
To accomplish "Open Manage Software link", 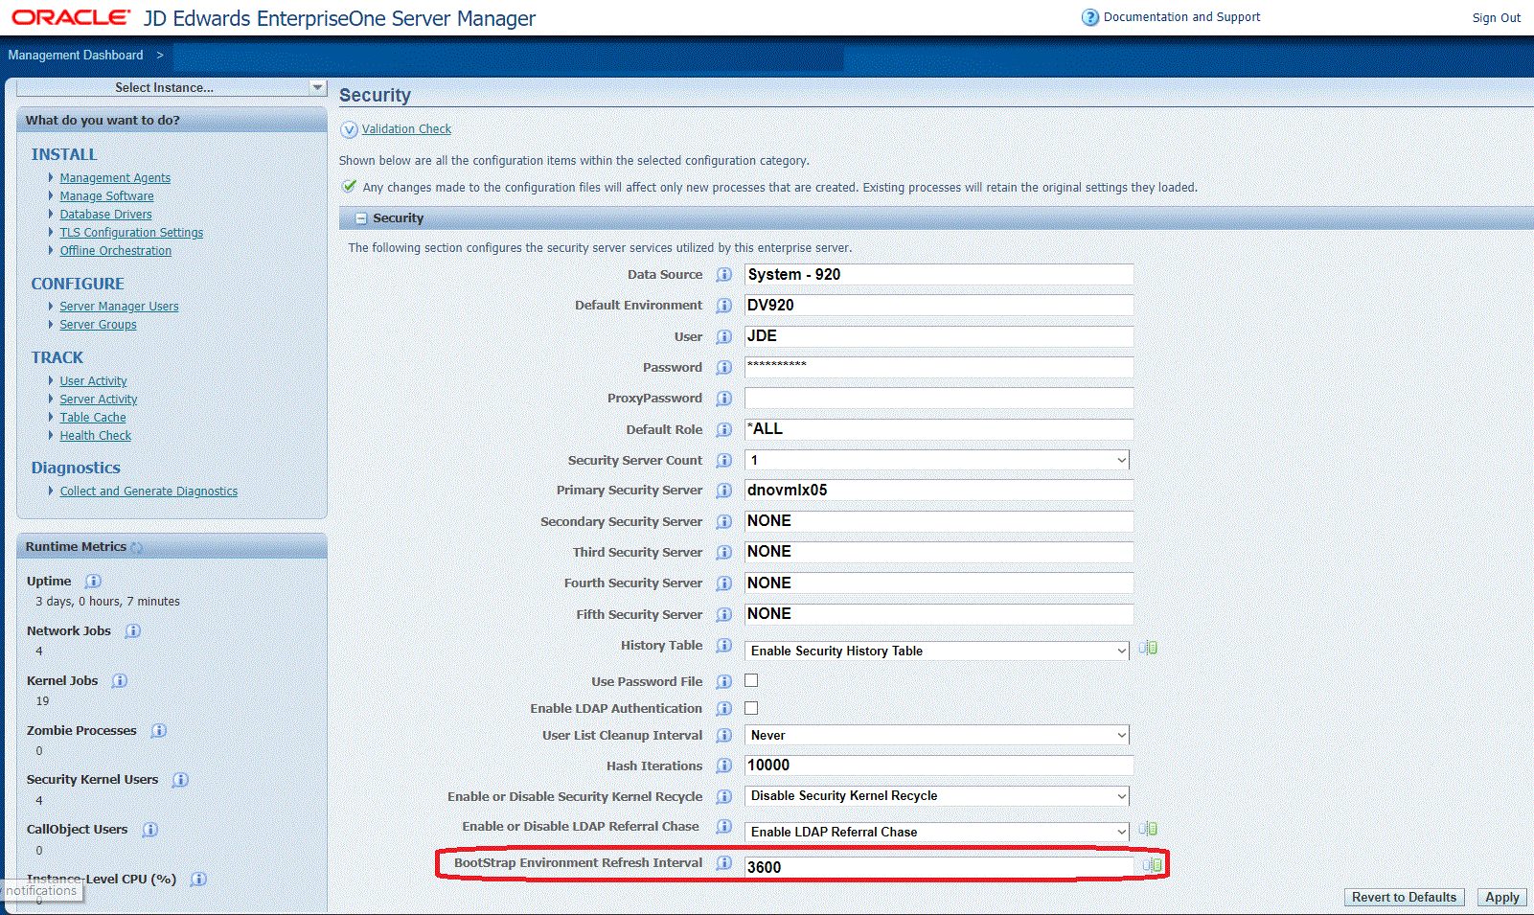I will (x=106, y=196).
